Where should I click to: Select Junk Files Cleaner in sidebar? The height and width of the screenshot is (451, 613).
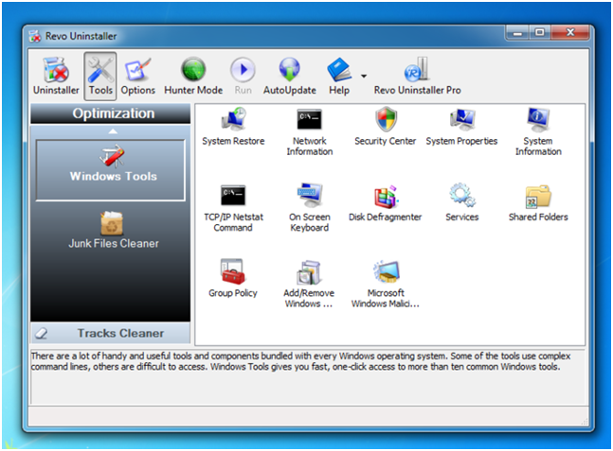(114, 230)
